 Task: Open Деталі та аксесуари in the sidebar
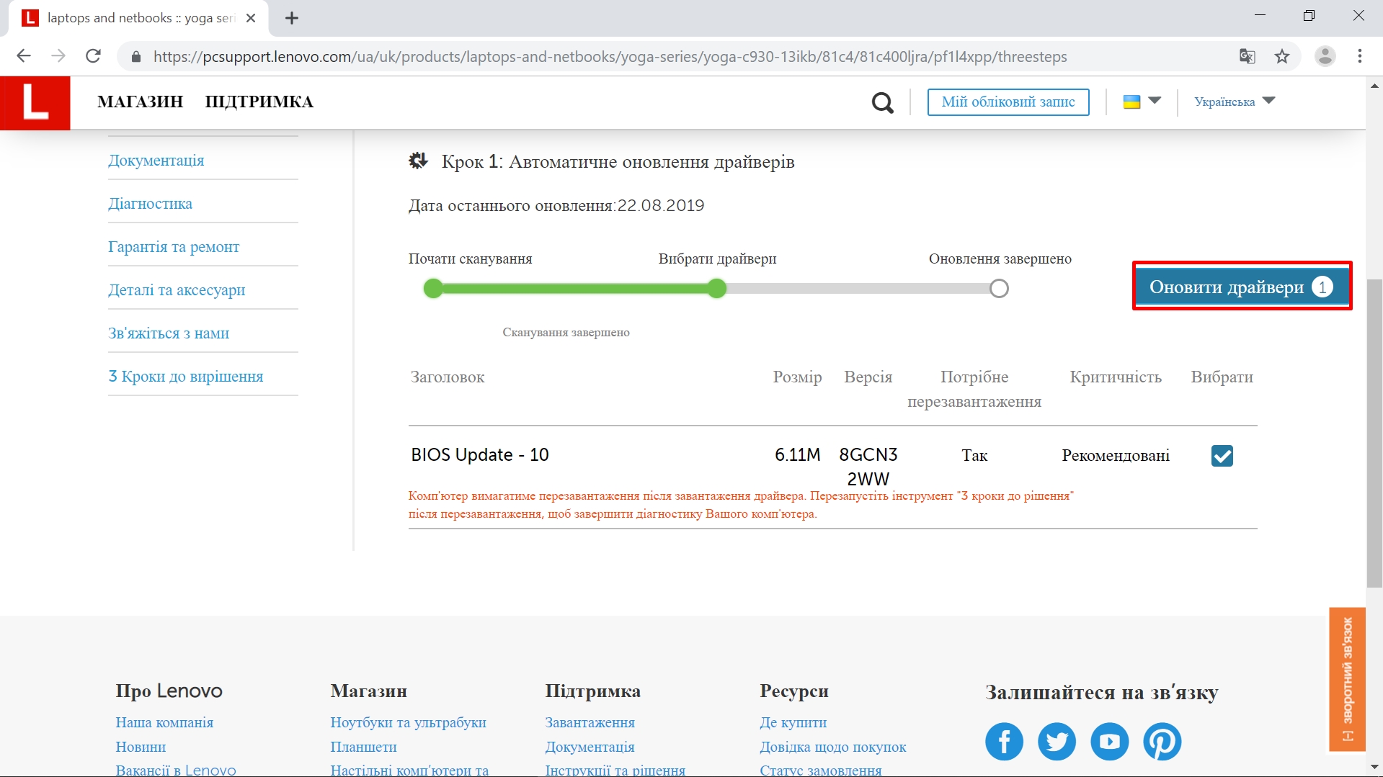click(x=177, y=289)
